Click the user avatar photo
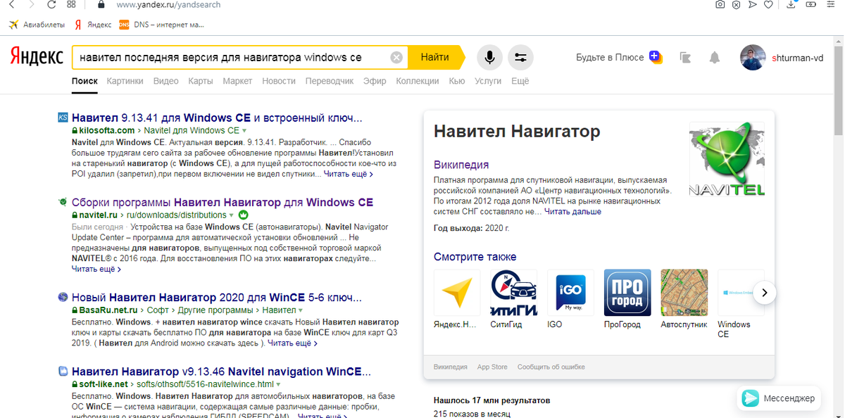Viewport: 845px width, 418px height. pyautogui.click(x=753, y=58)
